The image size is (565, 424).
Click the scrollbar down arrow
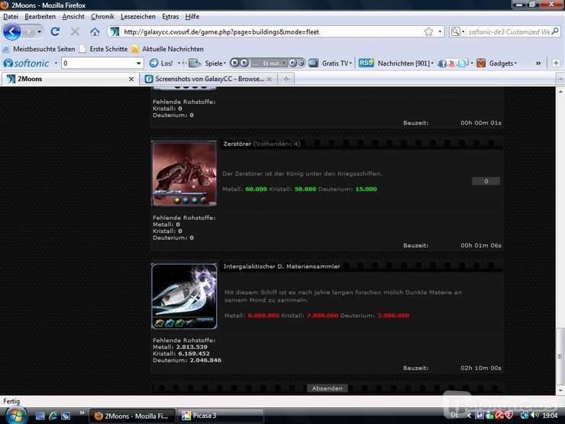click(560, 390)
